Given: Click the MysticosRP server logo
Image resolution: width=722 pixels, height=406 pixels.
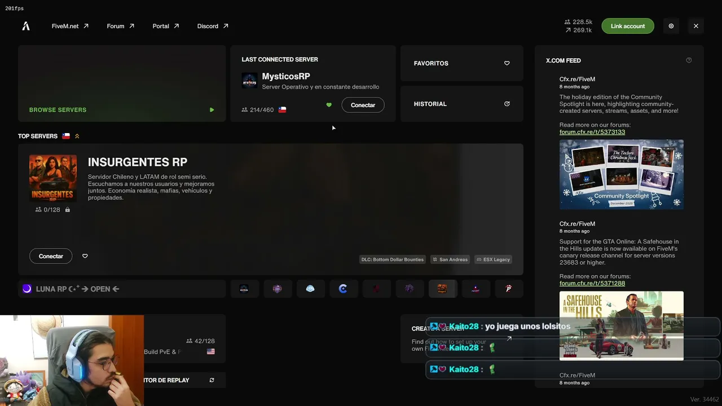Looking at the screenshot, I should [x=249, y=81].
